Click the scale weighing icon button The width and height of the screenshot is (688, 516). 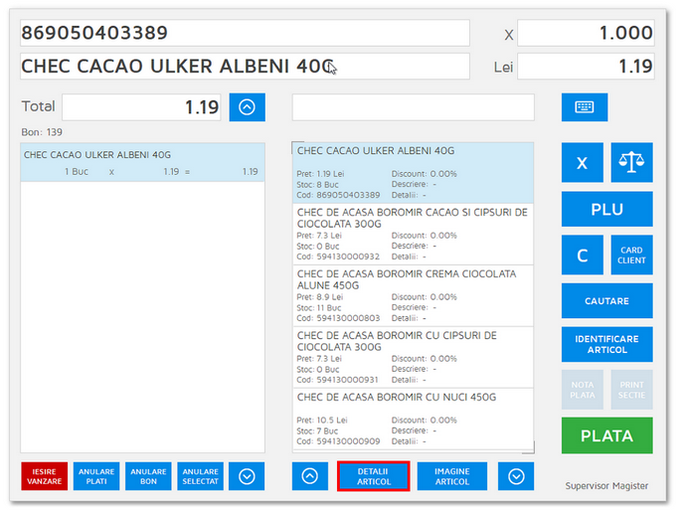[x=631, y=162]
